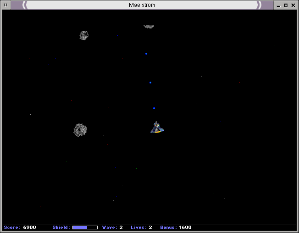Open the window menu icon in the title bar
299x233 pixels.
6,5
